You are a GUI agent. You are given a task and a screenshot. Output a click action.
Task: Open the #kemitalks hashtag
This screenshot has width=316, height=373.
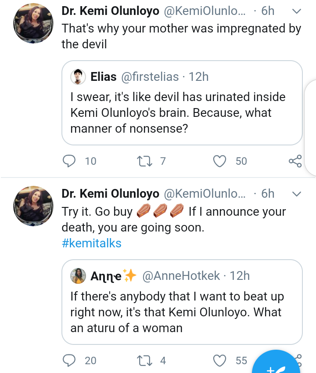tap(91, 243)
